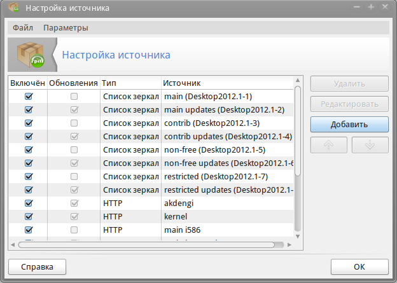Disable the non-free (Desktop2012.1-5) source

[x=29, y=149]
